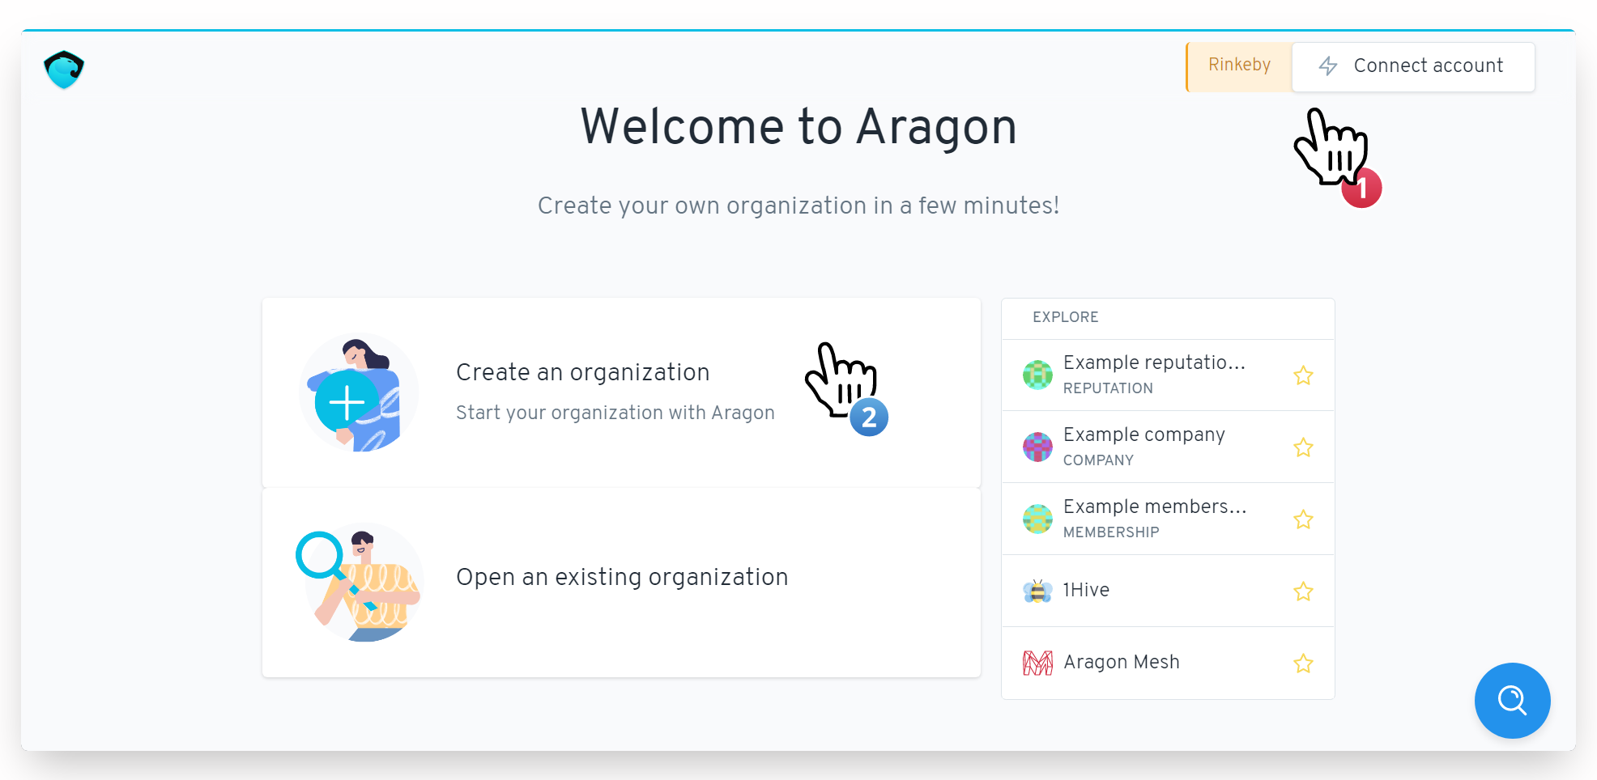This screenshot has height=780, width=1597.
Task: Toggle the star for Example membership
Action: 1303,519
